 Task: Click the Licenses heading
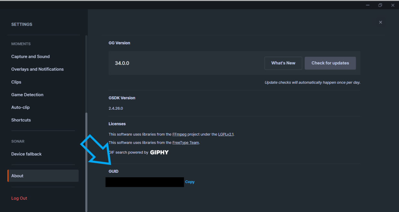click(117, 124)
